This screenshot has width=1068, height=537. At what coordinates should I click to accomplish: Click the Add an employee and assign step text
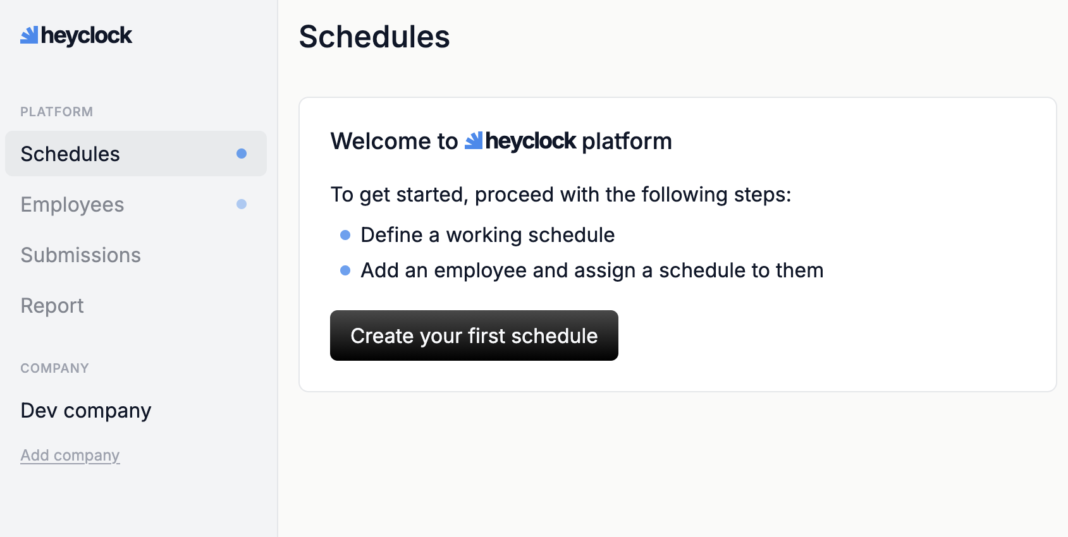coord(592,270)
